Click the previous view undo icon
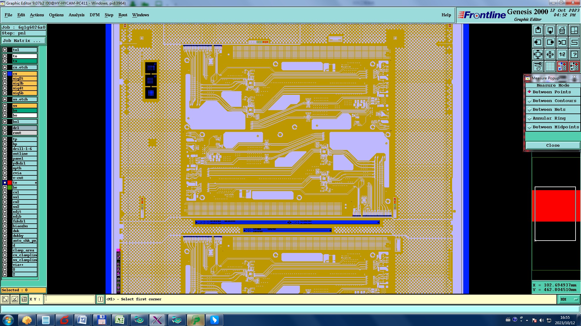This screenshot has width=581, height=326. 562,42
